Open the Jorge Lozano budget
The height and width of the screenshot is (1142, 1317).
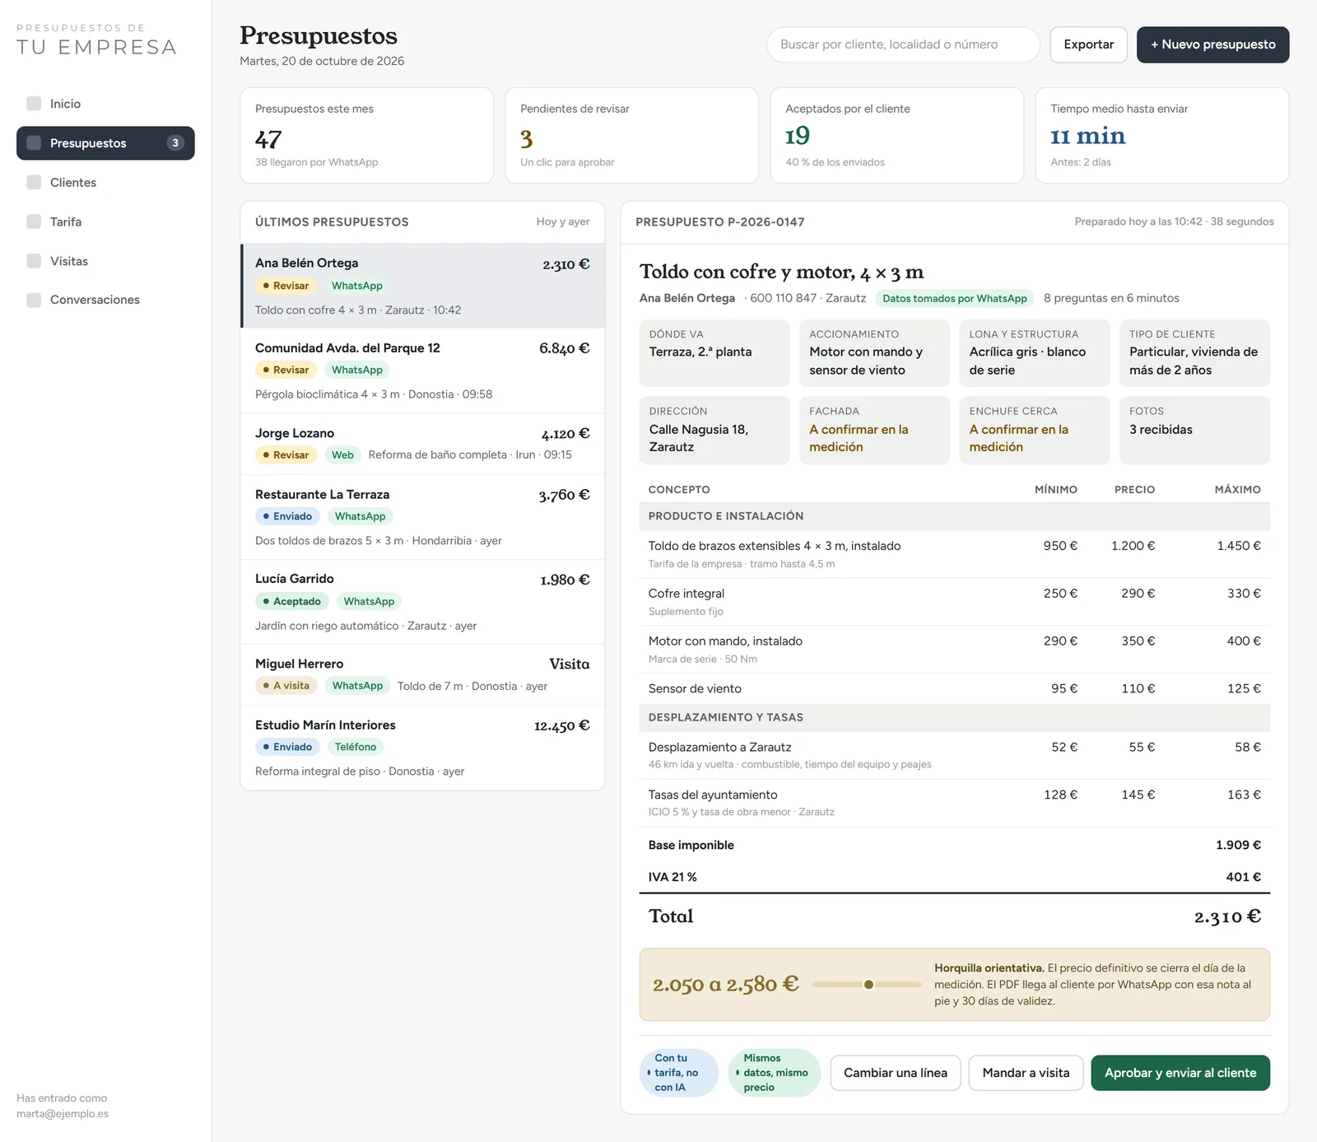[423, 444]
